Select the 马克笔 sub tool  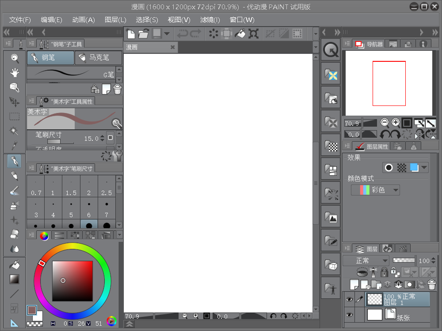[98, 57]
